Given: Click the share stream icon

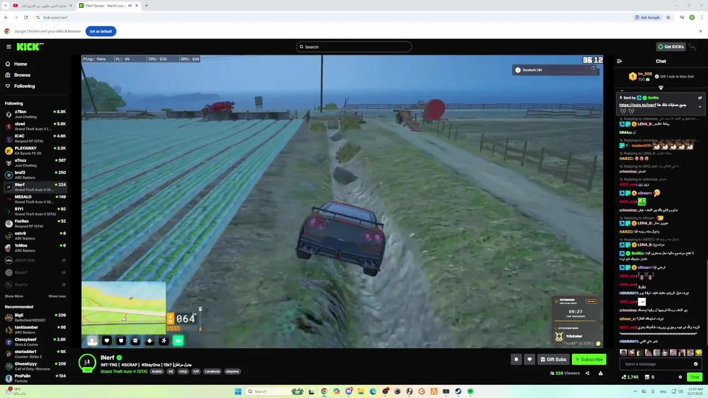Looking at the screenshot, I should point(587,373).
